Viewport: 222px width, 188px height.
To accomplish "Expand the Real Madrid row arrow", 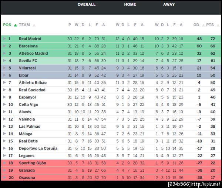I will [4, 39].
